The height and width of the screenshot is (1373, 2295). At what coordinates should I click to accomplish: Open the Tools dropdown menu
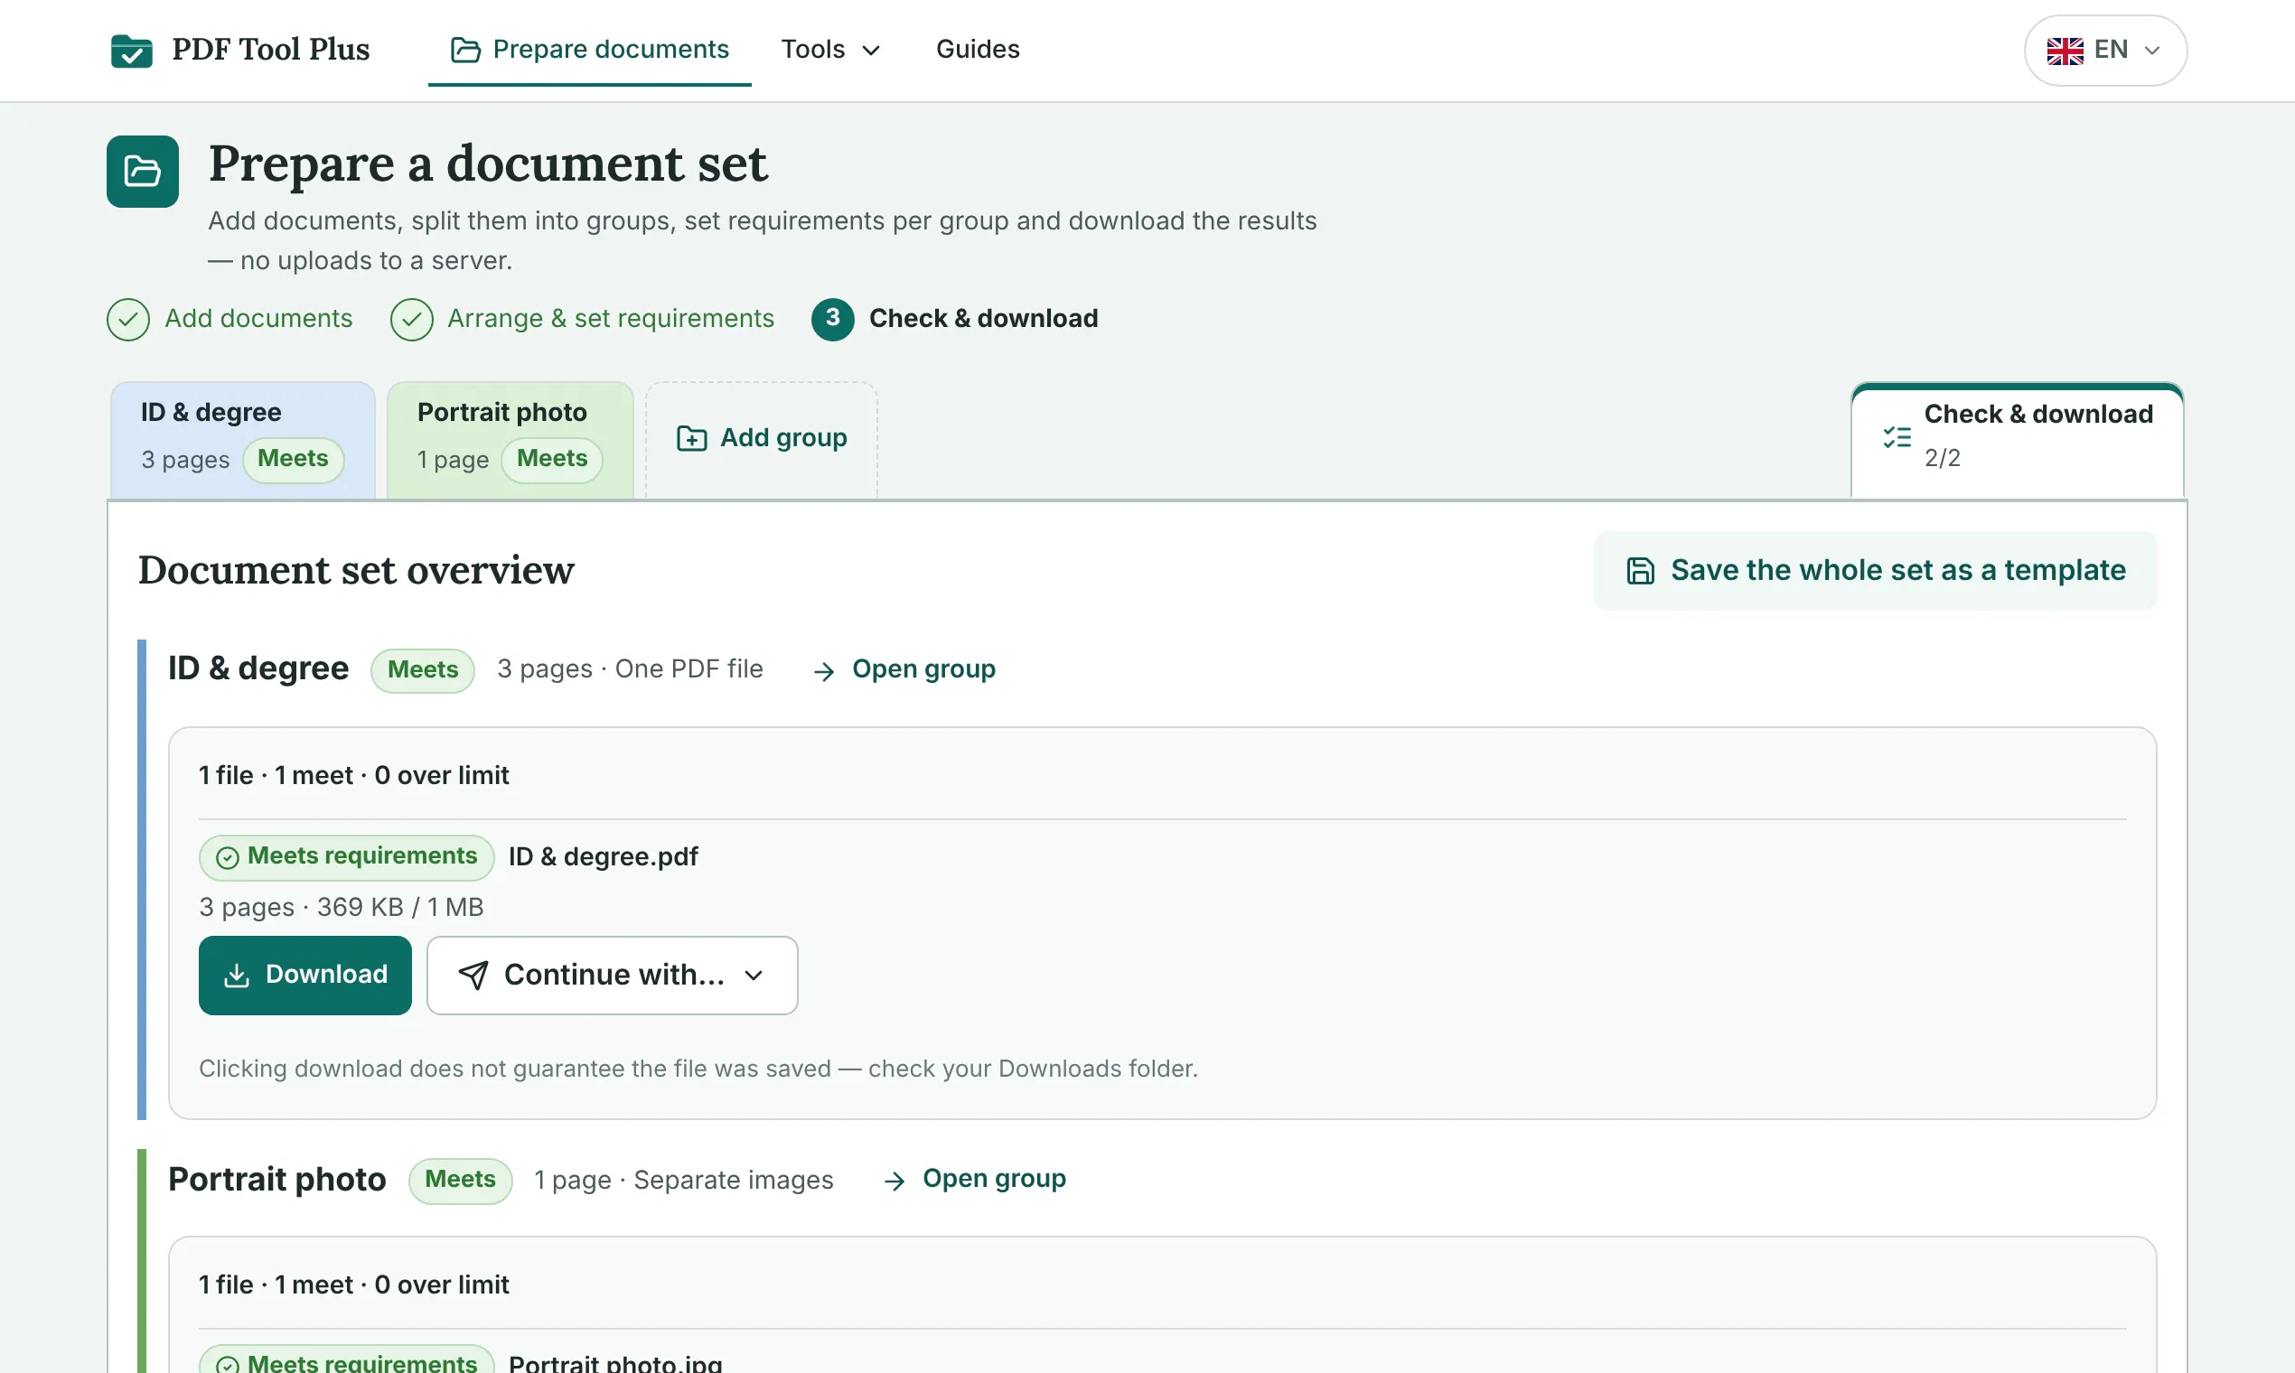(x=830, y=49)
